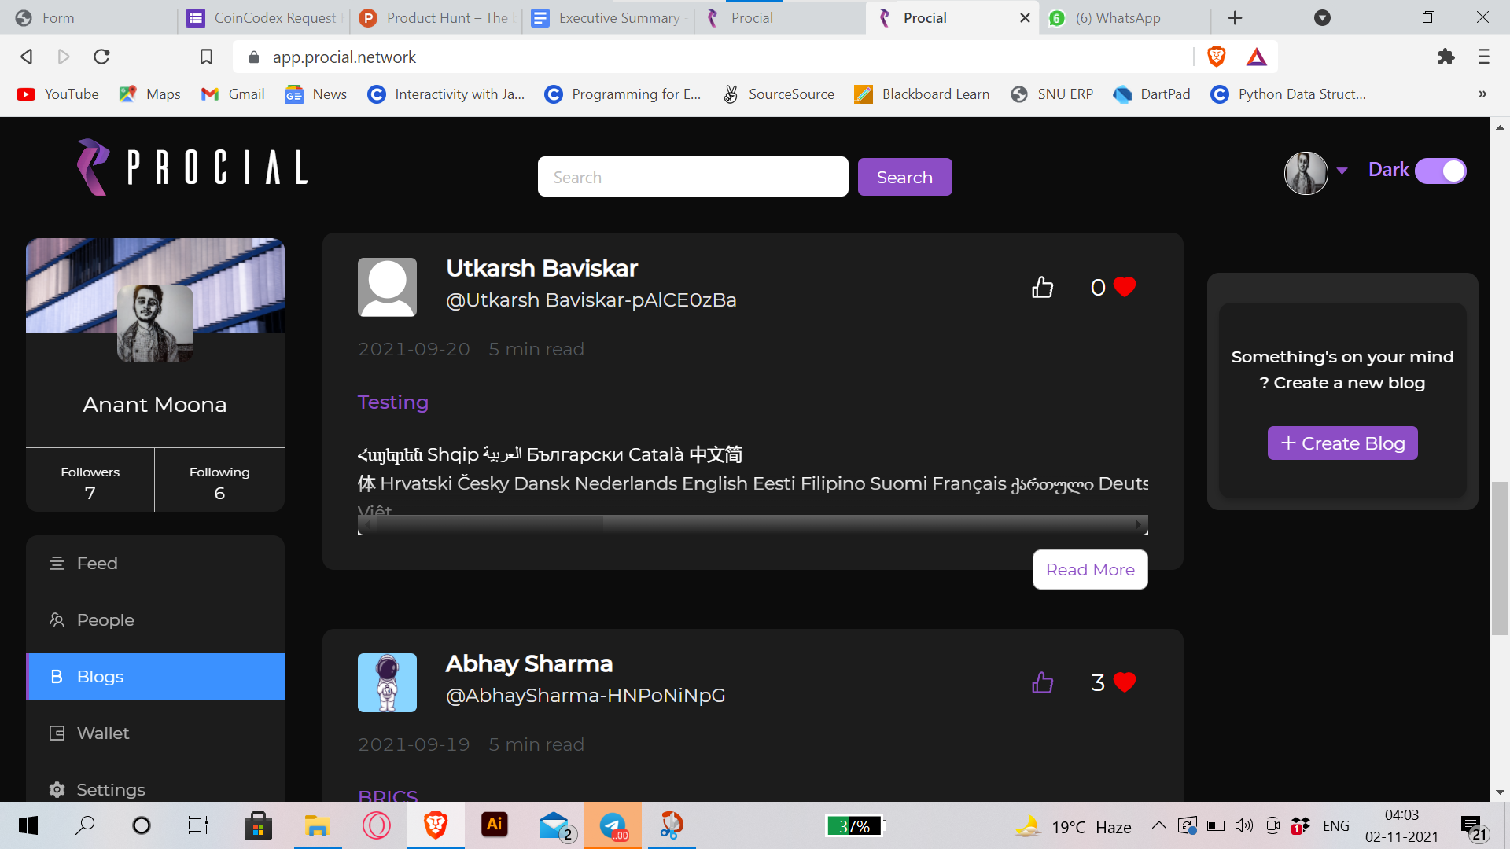Go to the People sidebar section
This screenshot has width=1510, height=849.
point(105,619)
